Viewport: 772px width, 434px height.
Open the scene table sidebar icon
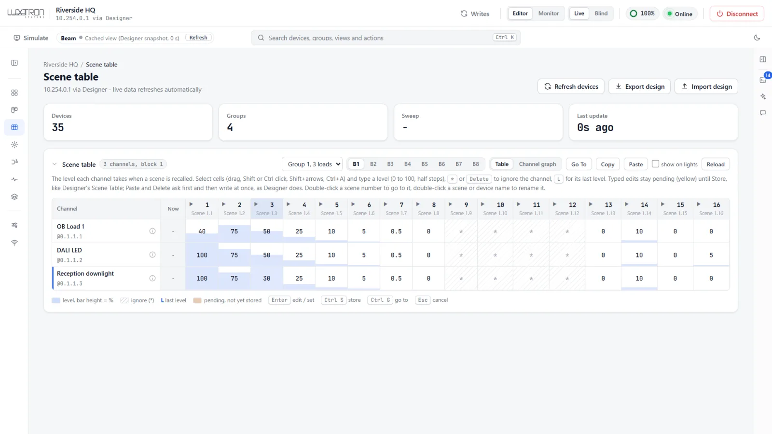(14, 127)
